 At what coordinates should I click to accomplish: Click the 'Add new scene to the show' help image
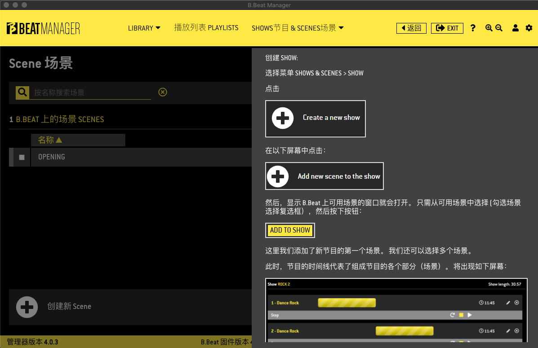click(x=324, y=176)
